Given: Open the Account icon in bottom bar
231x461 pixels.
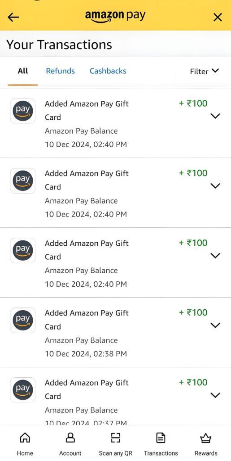Looking at the screenshot, I should pyautogui.click(x=70, y=438).
